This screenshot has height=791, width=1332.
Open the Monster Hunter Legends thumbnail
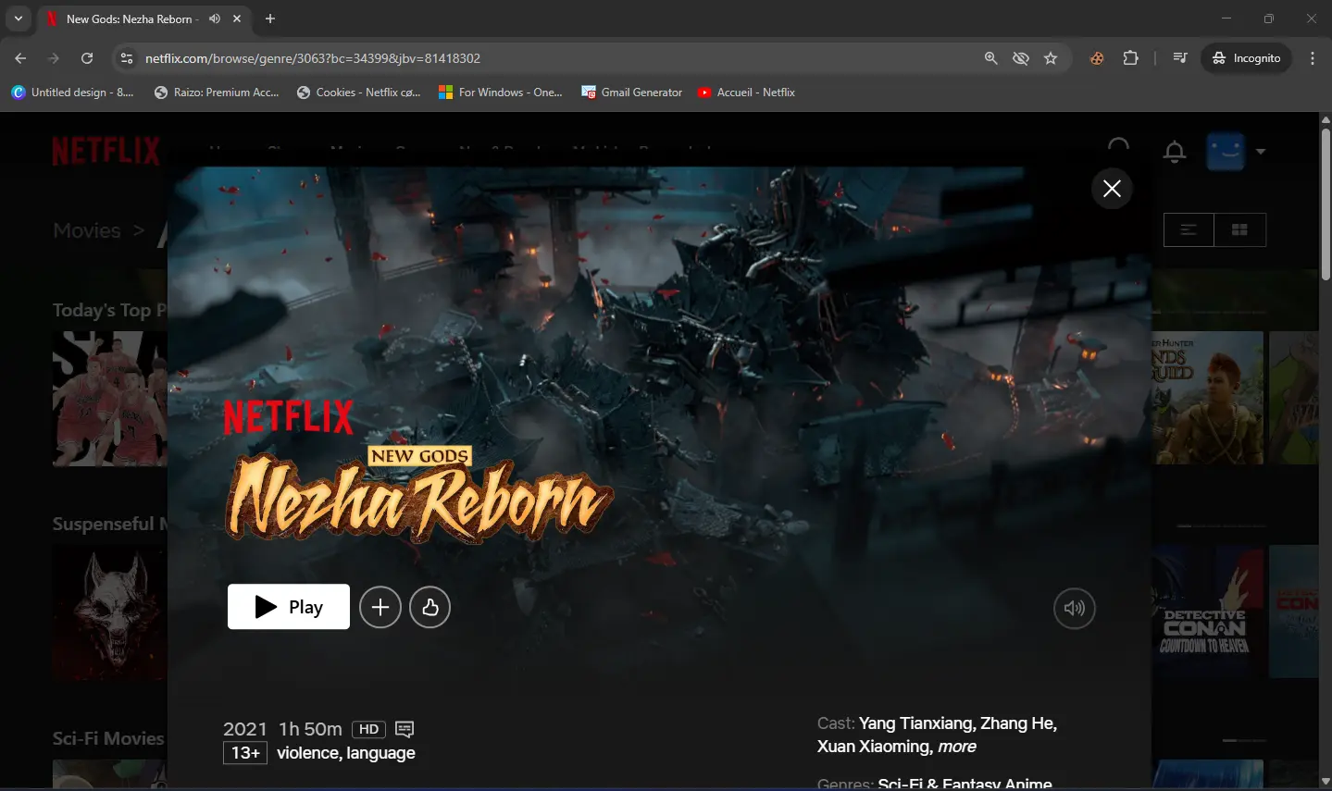(1207, 398)
